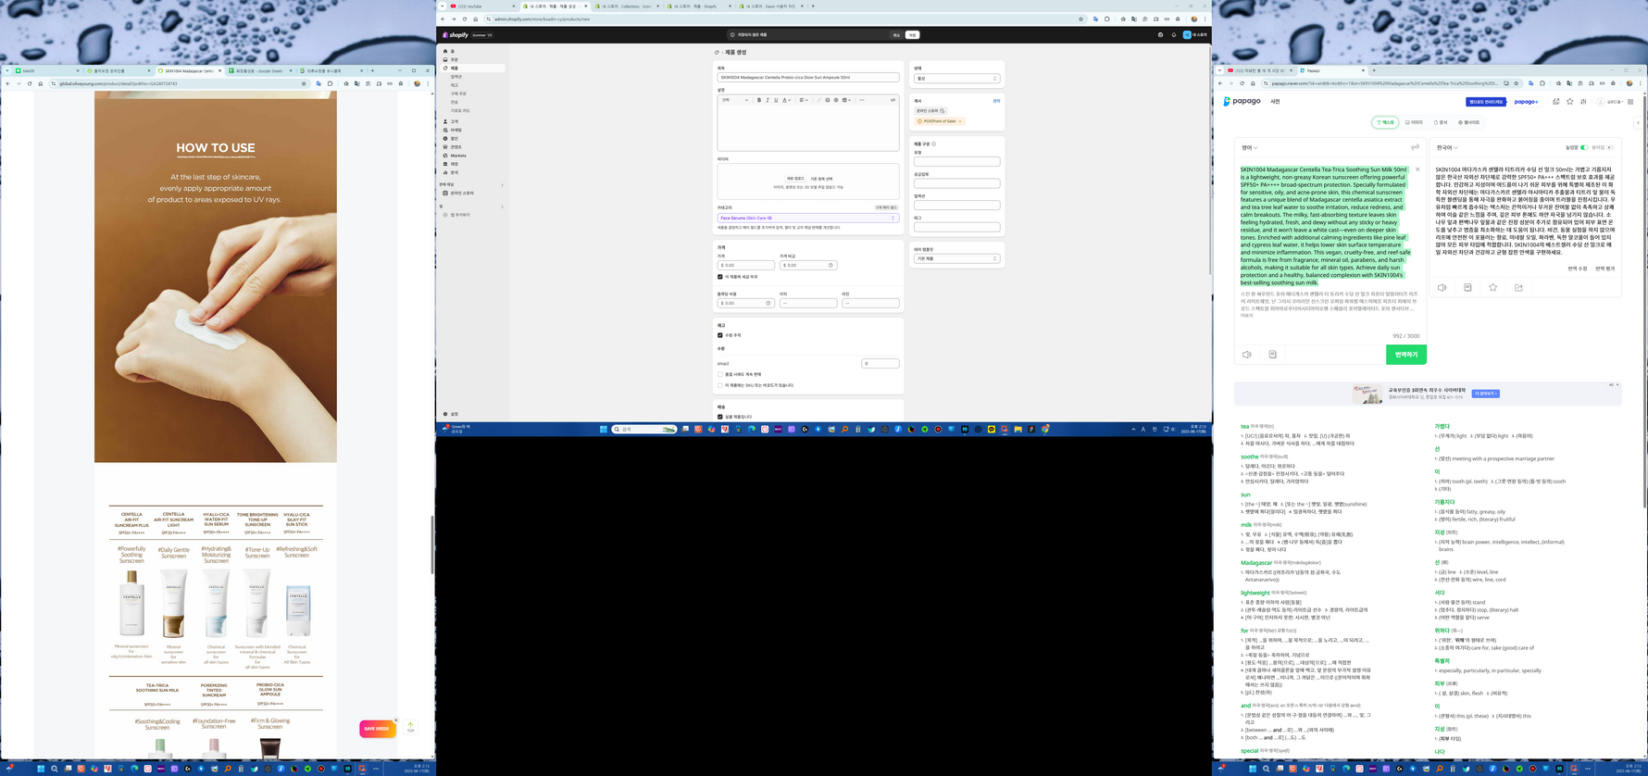The width and height of the screenshot is (1648, 776).
Task: Clear source text with X icon in Papago
Action: coord(1417,169)
